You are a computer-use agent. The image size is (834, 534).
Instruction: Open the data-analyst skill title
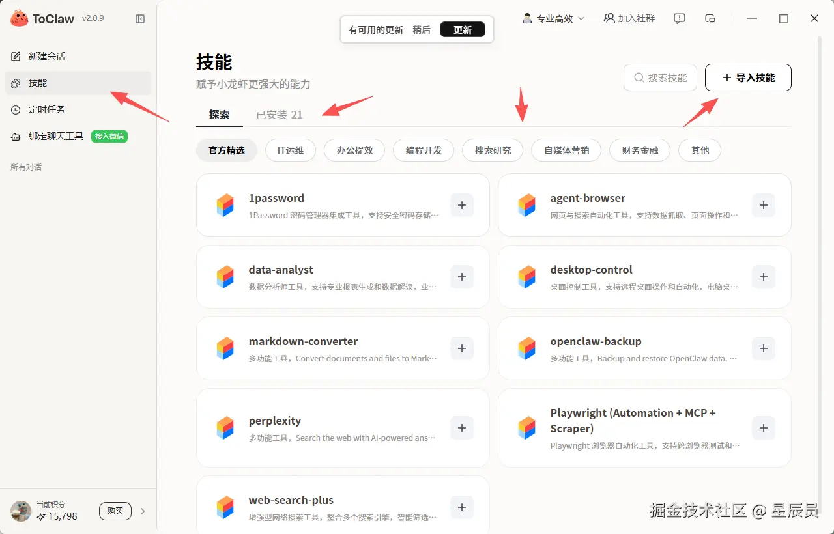pyautogui.click(x=281, y=270)
